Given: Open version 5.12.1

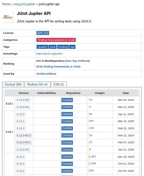Looking at the screenshot, I should point(21,121).
